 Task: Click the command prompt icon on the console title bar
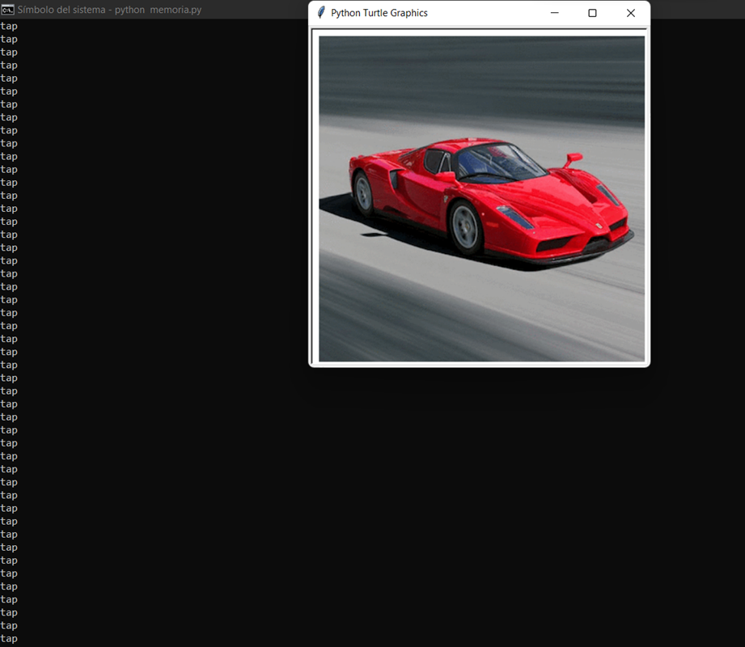coord(9,9)
